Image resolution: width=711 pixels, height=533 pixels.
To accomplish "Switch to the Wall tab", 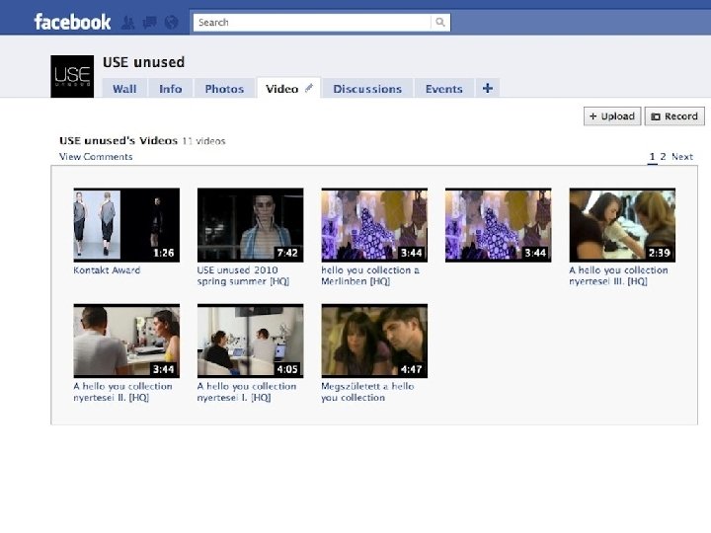I will point(124,89).
